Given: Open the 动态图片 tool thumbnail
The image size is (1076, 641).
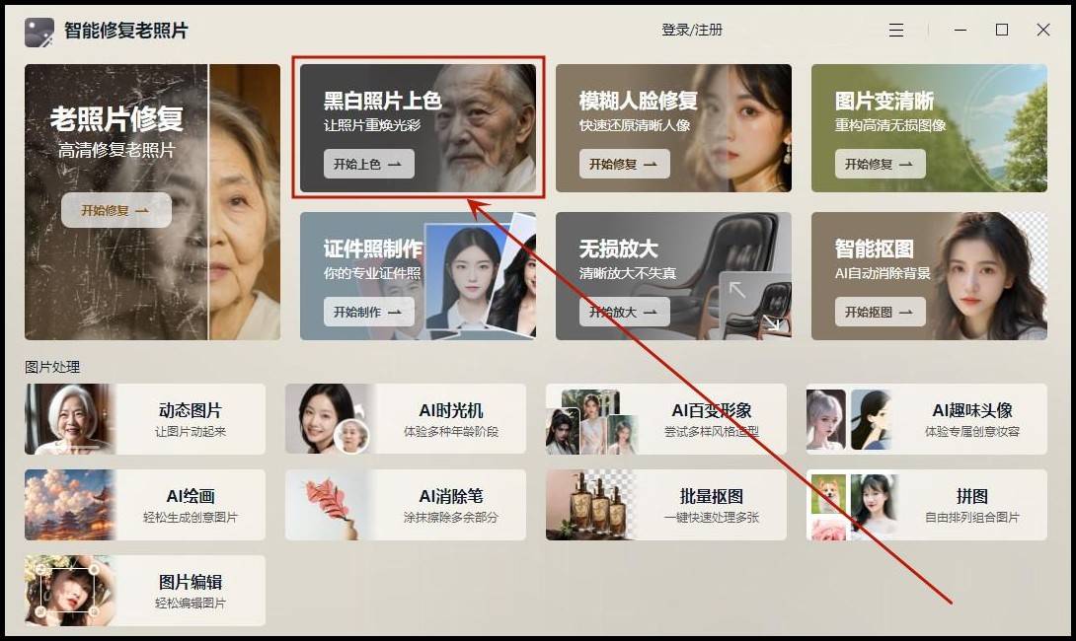Looking at the screenshot, I should coord(70,419).
